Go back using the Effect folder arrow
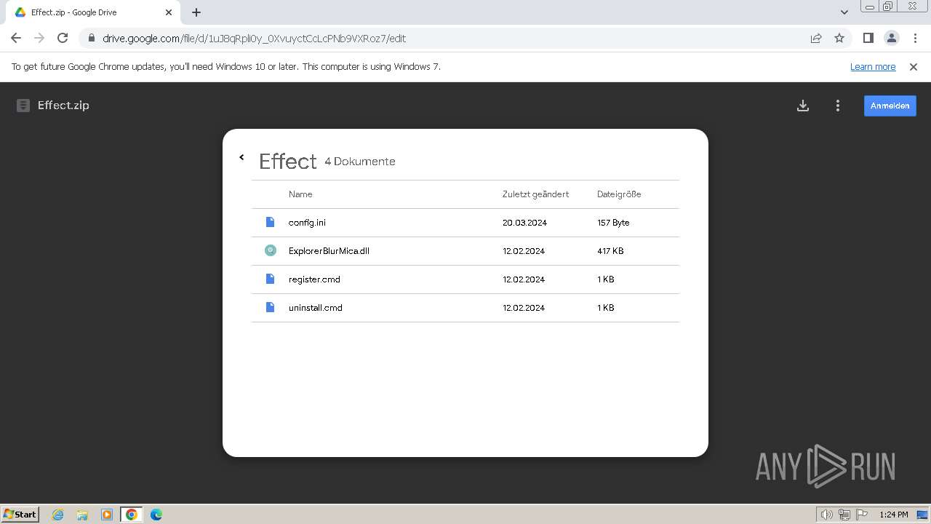Image resolution: width=931 pixels, height=524 pixels. 241,157
